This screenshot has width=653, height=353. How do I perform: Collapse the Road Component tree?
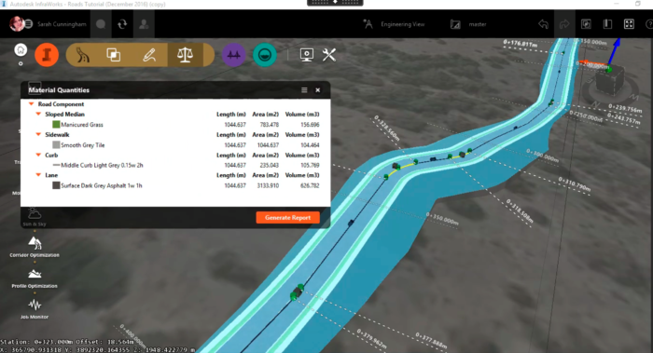31,104
